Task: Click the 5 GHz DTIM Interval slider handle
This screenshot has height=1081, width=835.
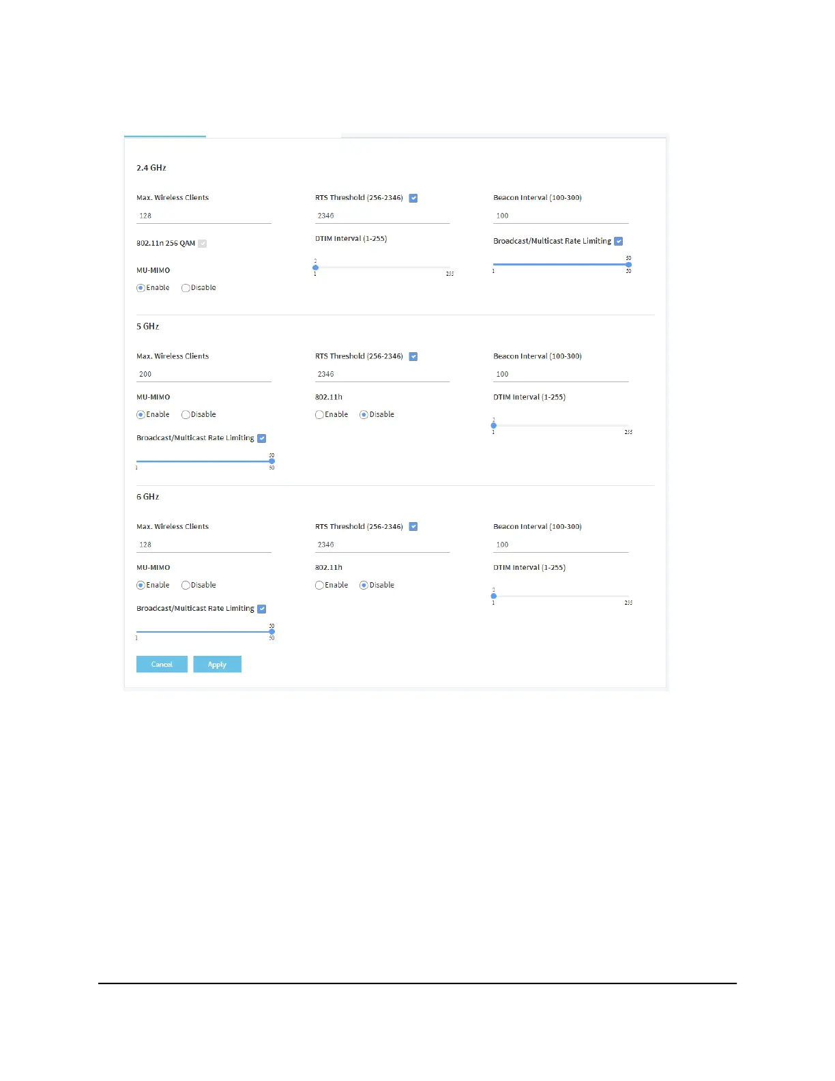Action: click(x=494, y=426)
